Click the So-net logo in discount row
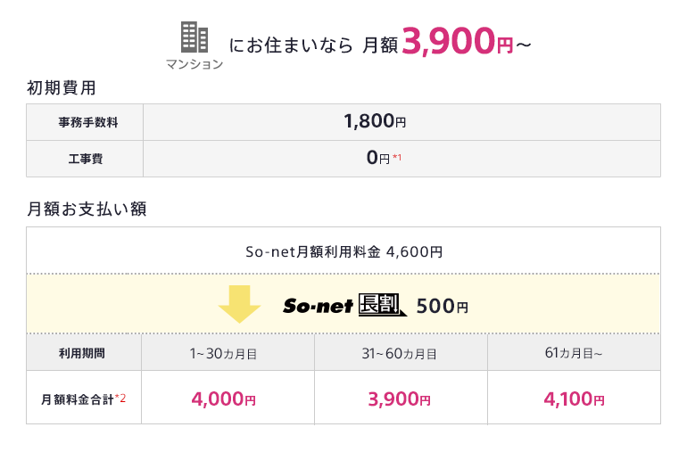Screen dimensions: 687x452 point(317,306)
